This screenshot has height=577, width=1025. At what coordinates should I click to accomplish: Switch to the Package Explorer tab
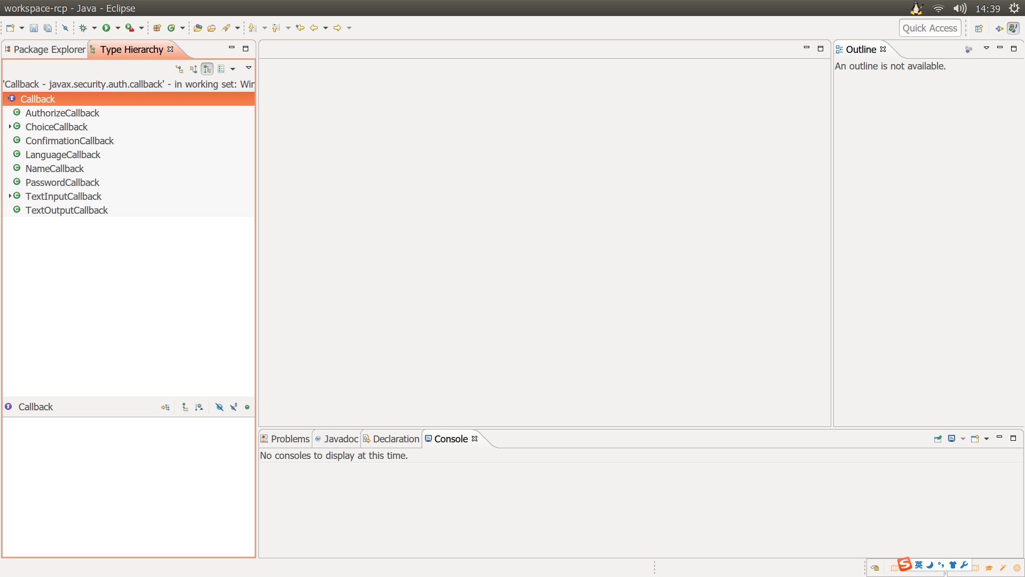tap(46, 50)
